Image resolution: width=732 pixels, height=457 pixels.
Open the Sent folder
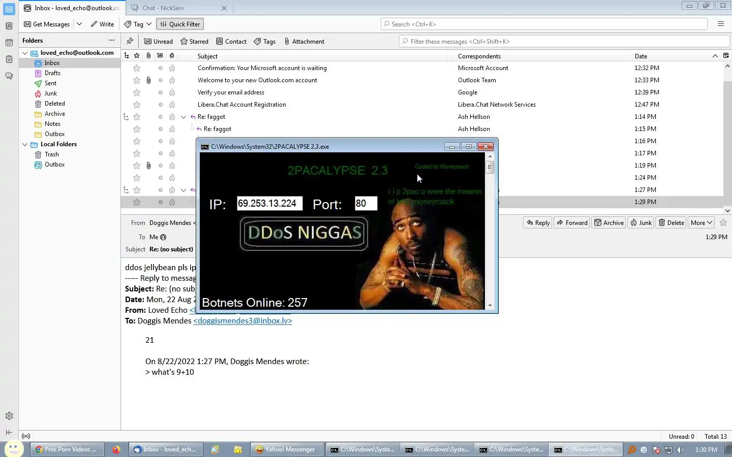tap(50, 83)
